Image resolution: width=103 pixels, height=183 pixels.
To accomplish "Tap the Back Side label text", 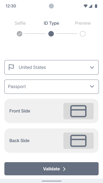I will (20, 141).
